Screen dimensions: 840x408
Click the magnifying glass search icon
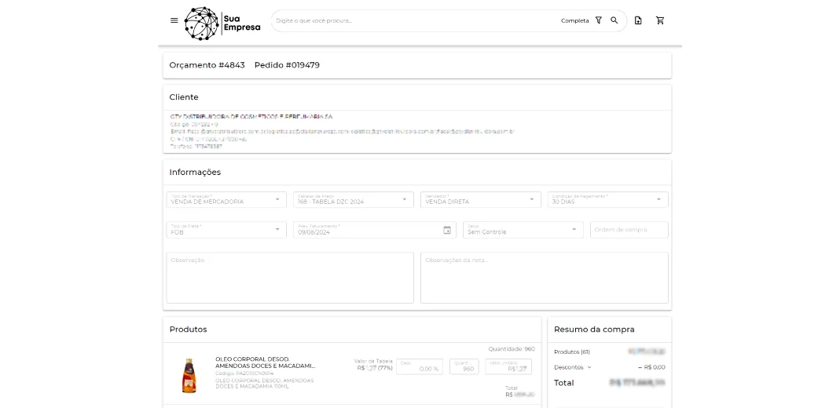coord(614,20)
